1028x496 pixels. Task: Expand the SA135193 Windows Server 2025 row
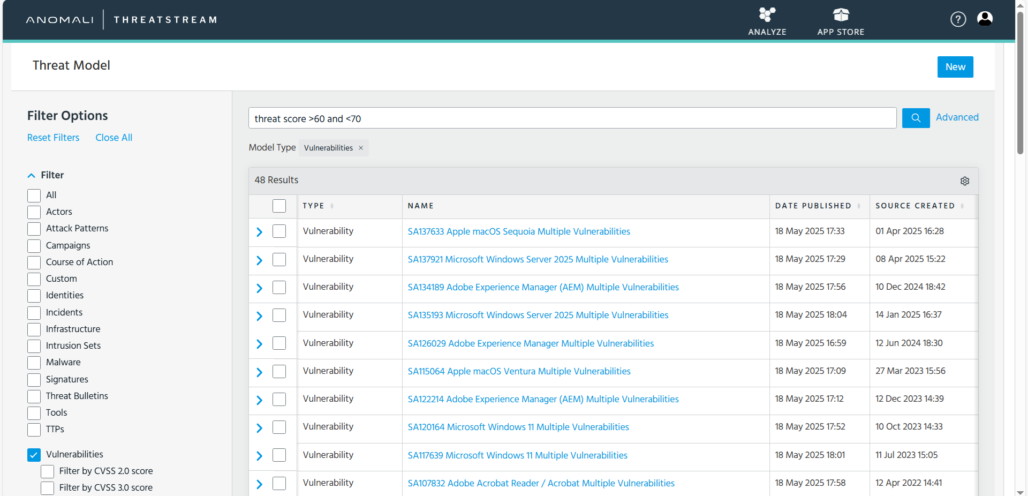pos(259,316)
